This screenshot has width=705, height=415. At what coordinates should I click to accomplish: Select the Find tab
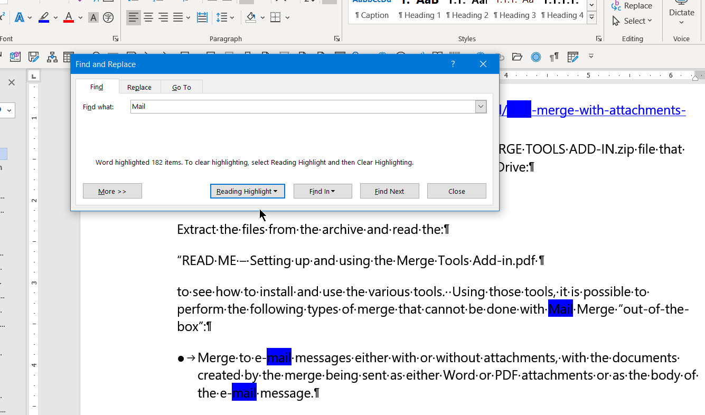point(97,87)
